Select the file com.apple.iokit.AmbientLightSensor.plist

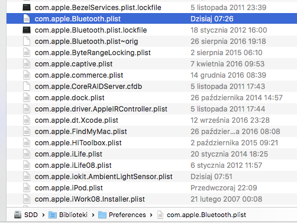pyautogui.click(x=104, y=177)
